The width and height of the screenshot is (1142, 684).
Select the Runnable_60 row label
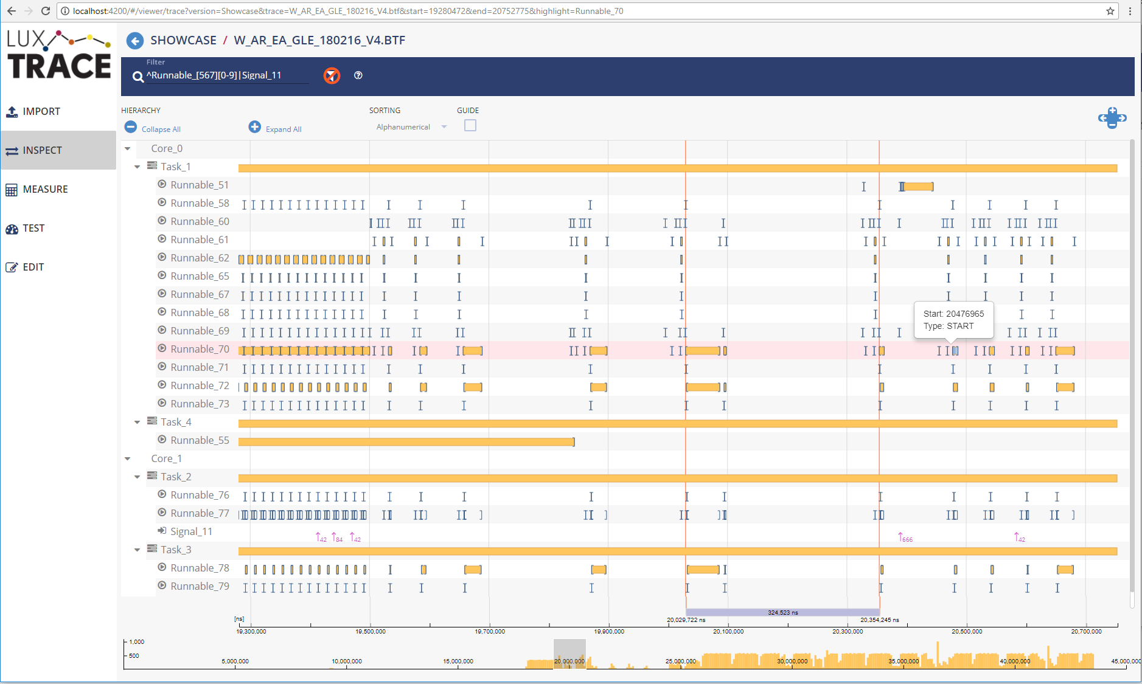click(200, 221)
